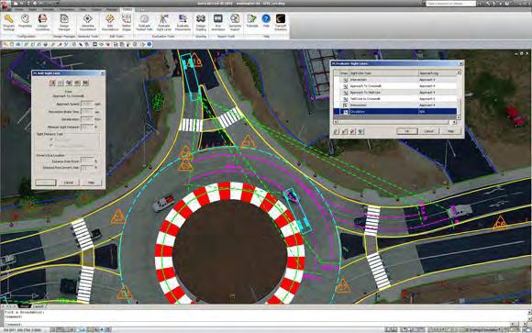532x333 pixels.
Task: Click Cancel in the Add Sight Line dialog
Action: [69, 183]
